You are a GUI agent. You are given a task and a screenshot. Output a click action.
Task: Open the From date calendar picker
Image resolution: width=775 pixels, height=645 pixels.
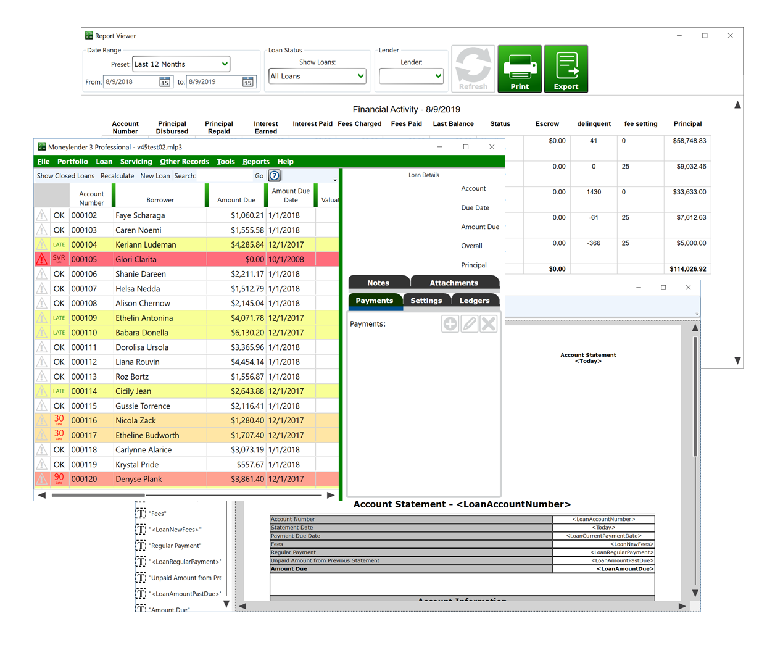click(165, 82)
